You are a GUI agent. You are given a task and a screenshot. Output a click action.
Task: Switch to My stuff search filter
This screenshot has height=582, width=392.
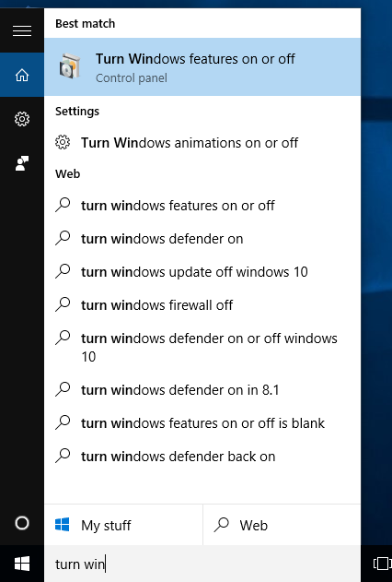pyautogui.click(x=123, y=525)
